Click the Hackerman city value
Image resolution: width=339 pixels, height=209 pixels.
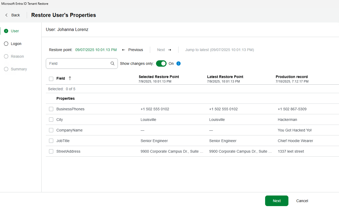click(x=287, y=120)
